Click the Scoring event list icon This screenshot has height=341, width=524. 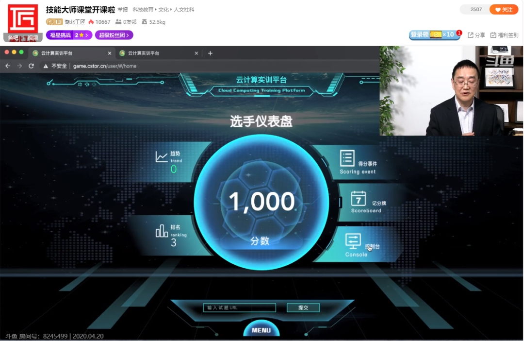tap(347, 158)
